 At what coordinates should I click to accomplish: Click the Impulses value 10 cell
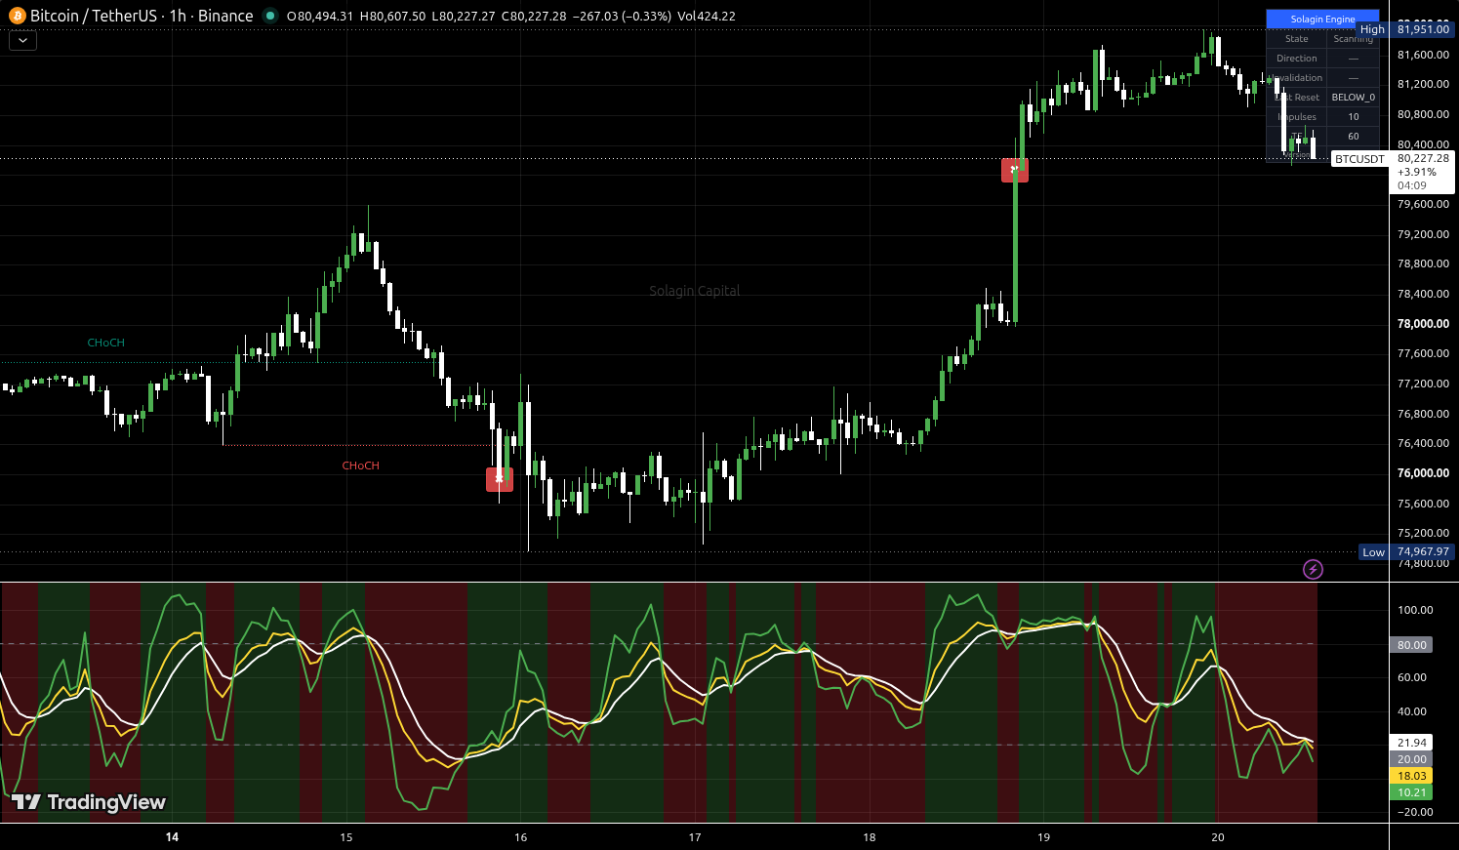(1354, 117)
